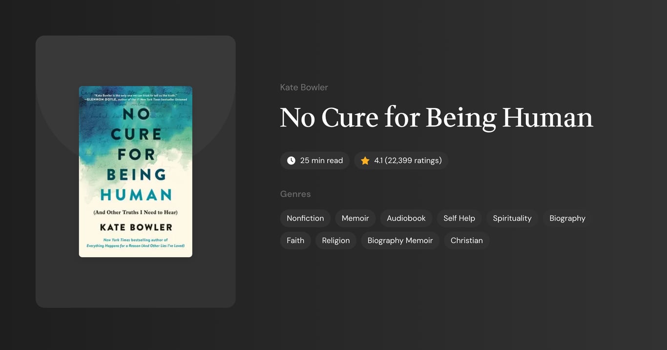Open the No Cure for Being Human book cover
Viewport: 667px width, 350px height.
136,172
